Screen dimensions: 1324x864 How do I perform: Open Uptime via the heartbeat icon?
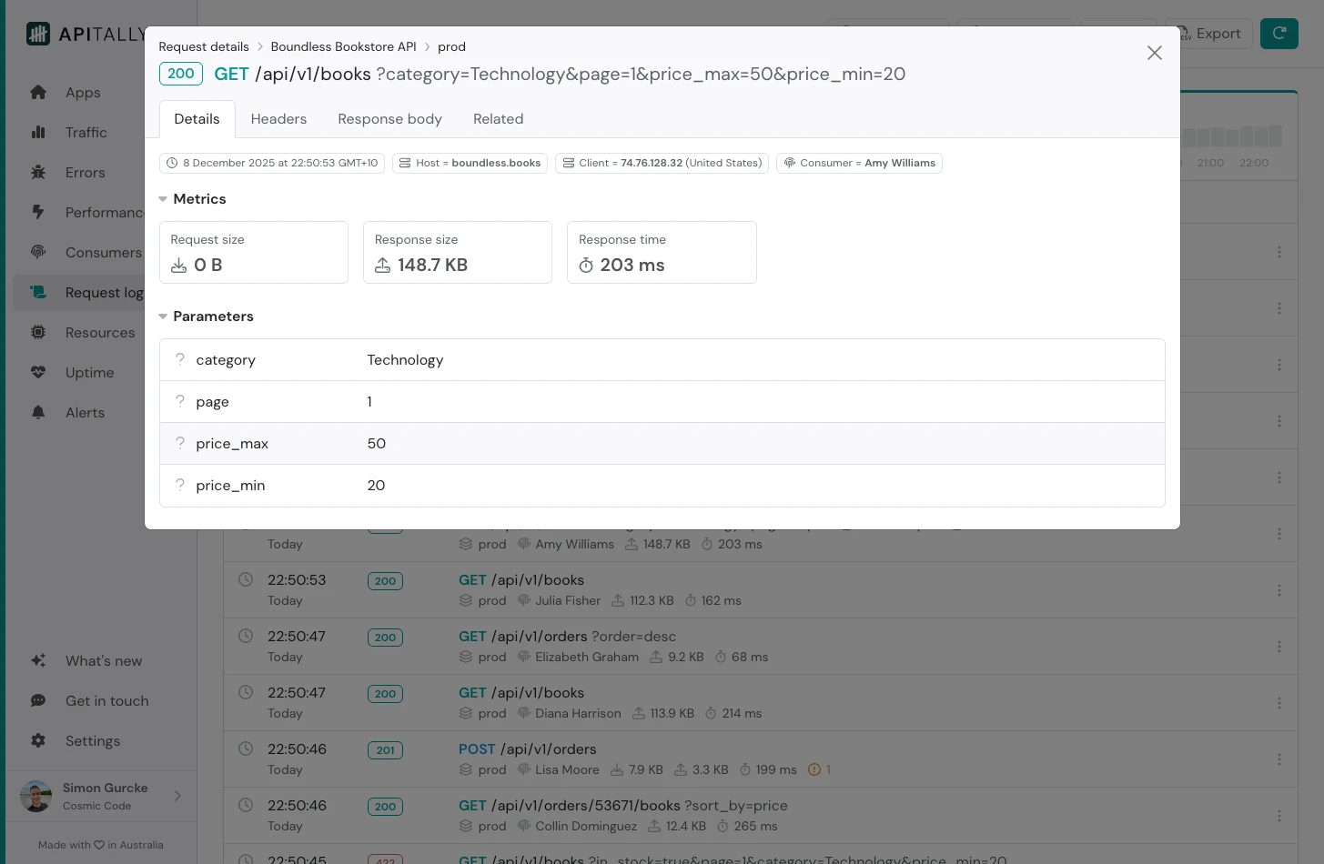(x=38, y=373)
